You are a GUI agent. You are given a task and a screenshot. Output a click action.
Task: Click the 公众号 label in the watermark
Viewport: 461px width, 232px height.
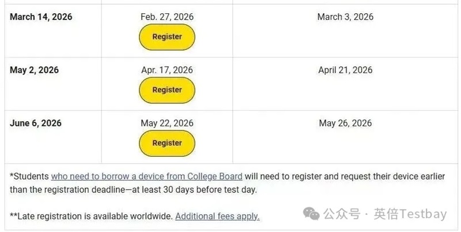pyautogui.click(x=341, y=214)
